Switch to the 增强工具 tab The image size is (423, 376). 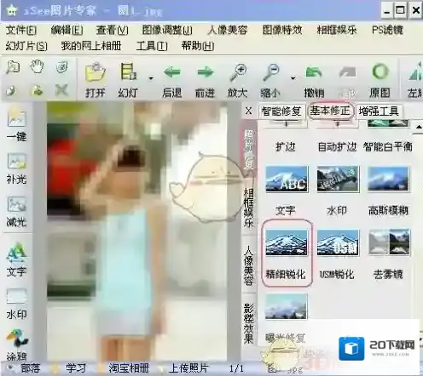(x=379, y=111)
